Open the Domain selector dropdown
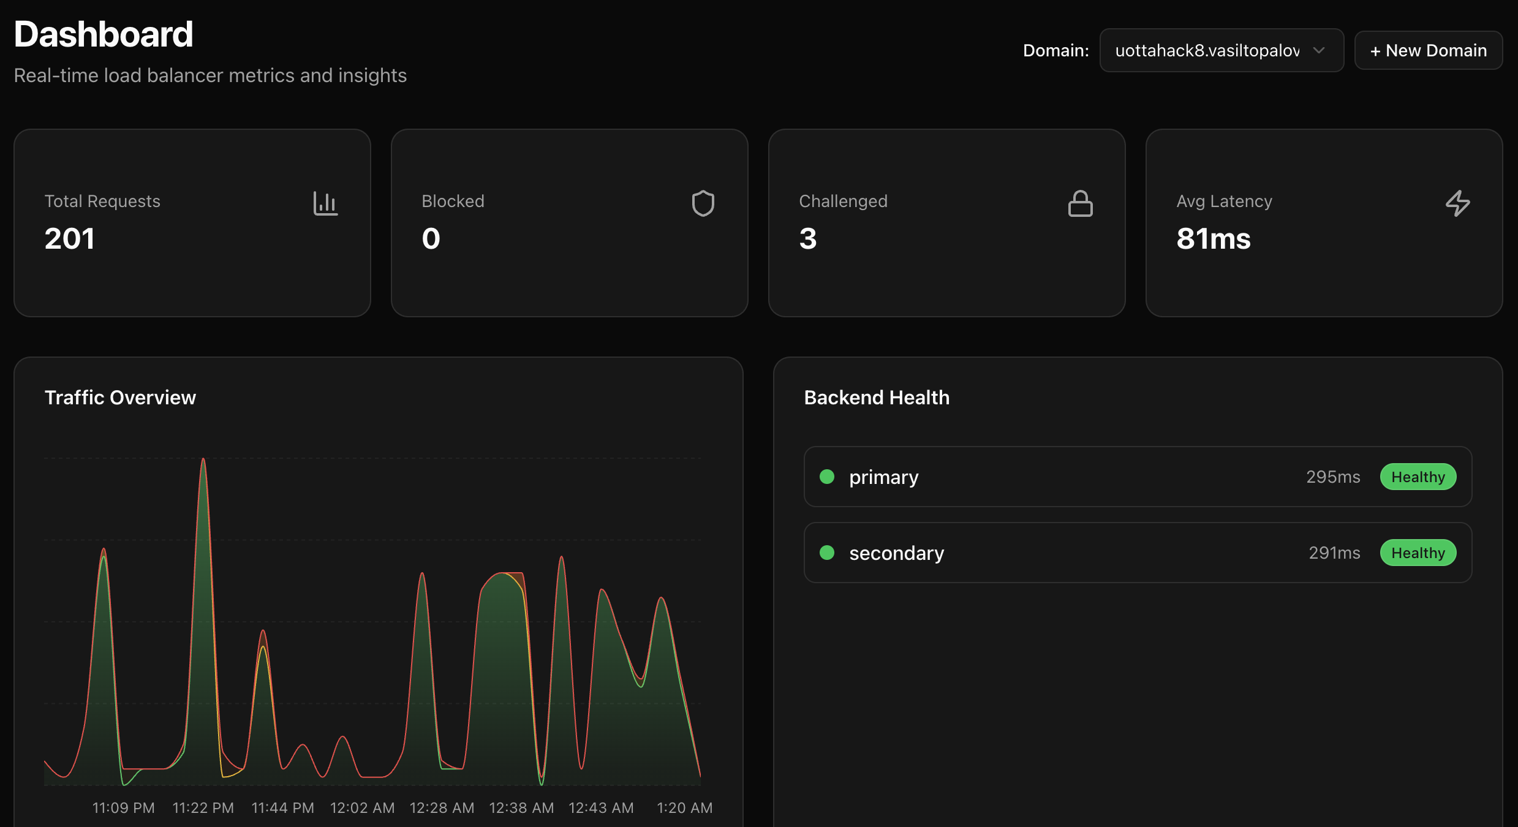1518x827 pixels. coord(1220,50)
